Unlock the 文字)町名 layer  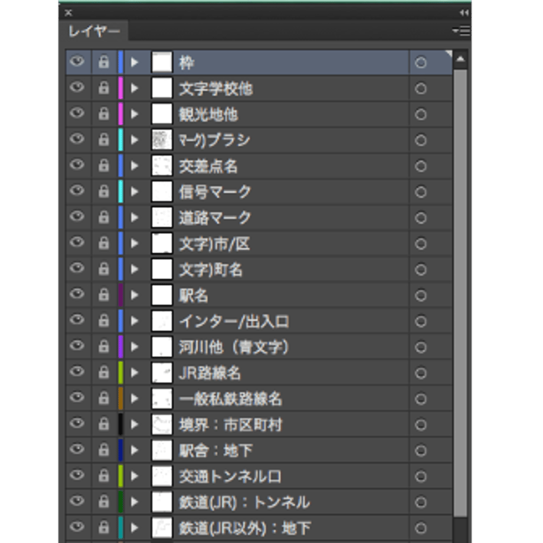click(103, 269)
